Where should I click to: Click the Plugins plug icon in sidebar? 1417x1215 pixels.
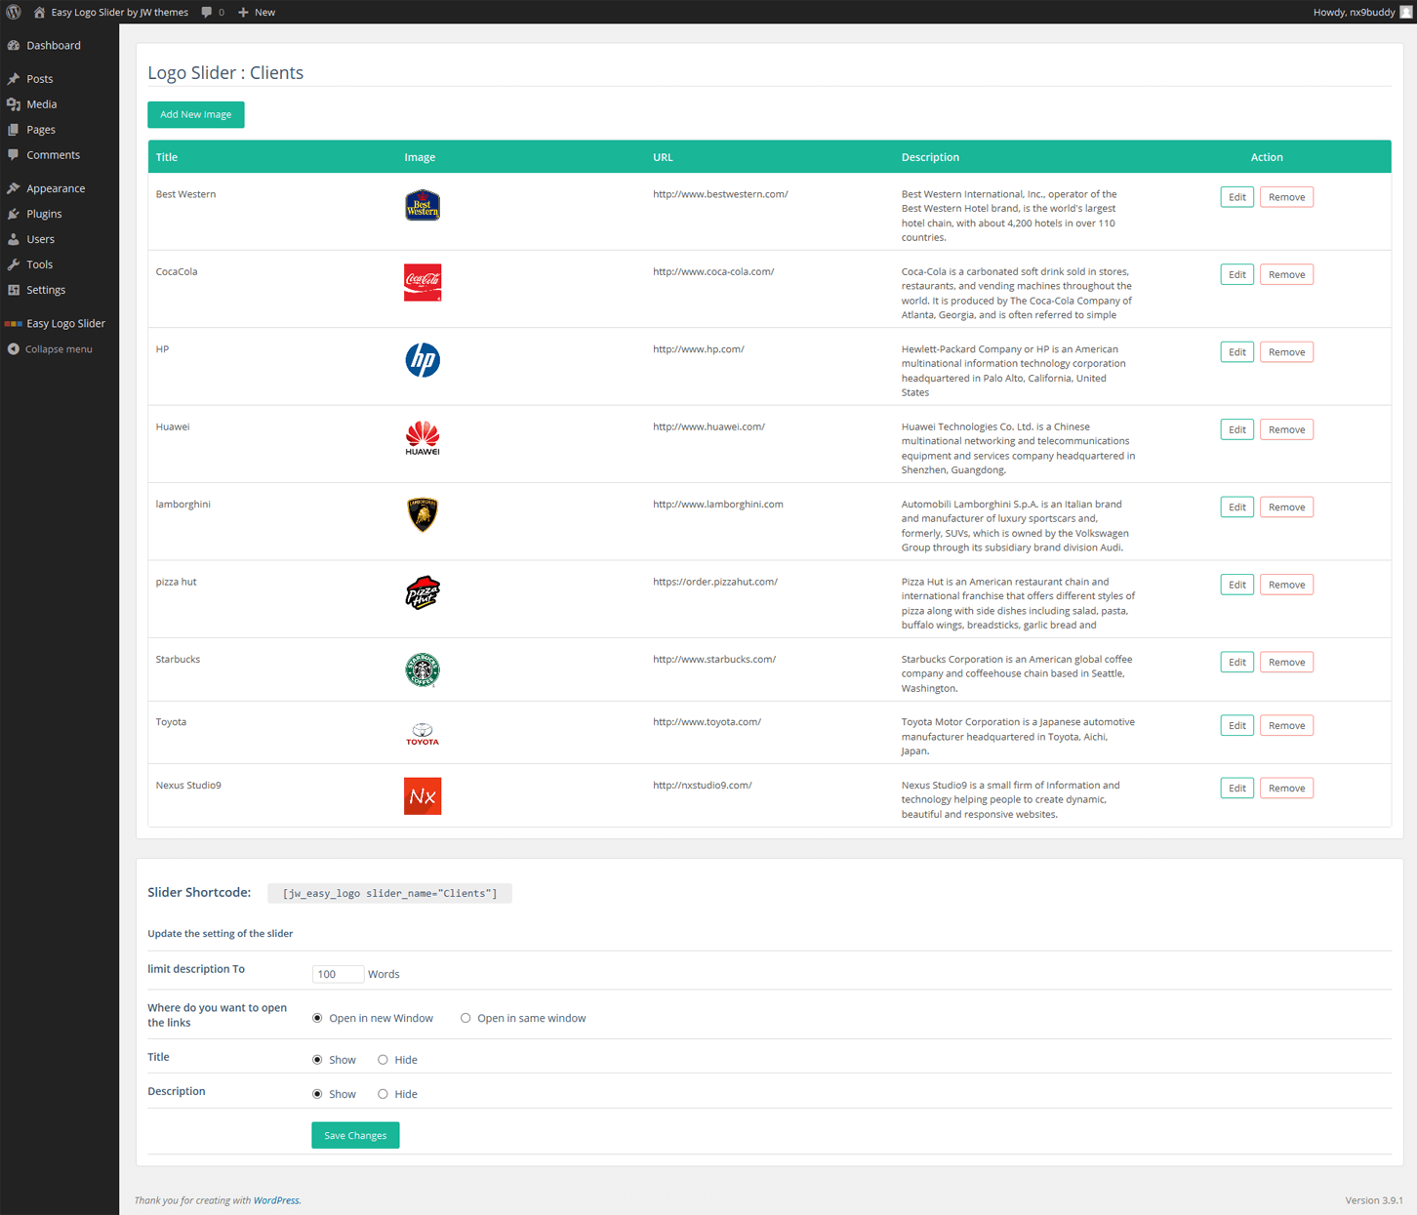14,214
